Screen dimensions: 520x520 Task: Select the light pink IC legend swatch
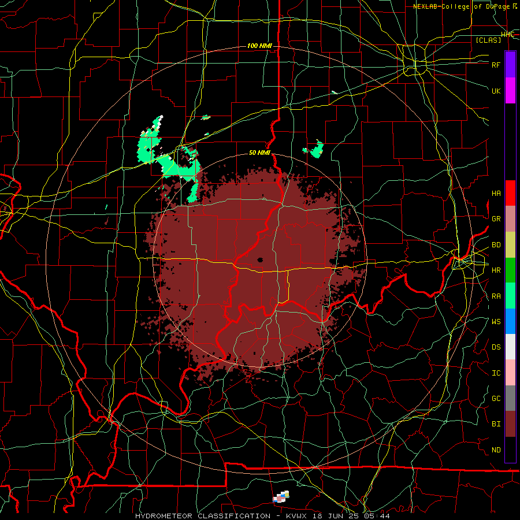[510, 373]
